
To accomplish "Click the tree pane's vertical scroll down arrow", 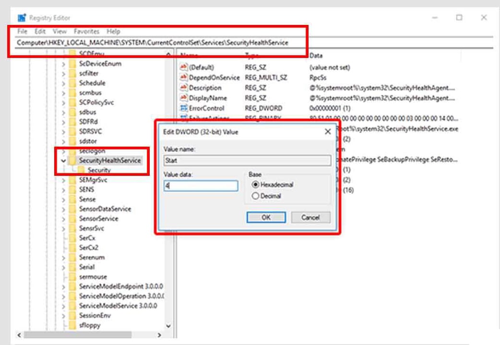I will [168, 326].
